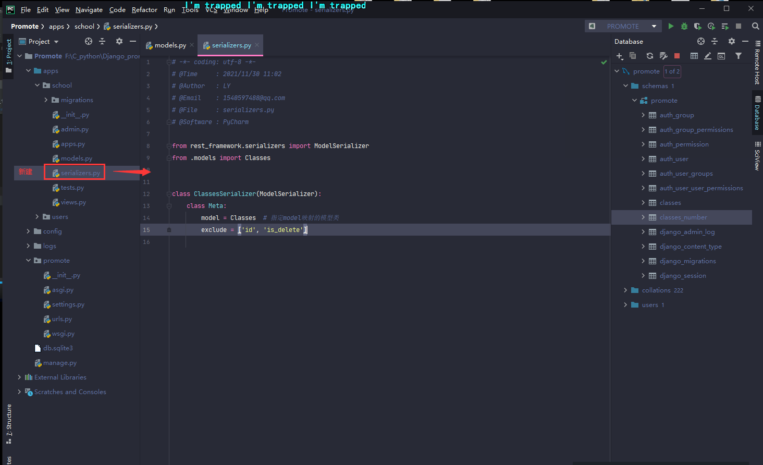Screen dimensions: 763x465
Task: Add new data source plus icon
Action: coord(620,56)
